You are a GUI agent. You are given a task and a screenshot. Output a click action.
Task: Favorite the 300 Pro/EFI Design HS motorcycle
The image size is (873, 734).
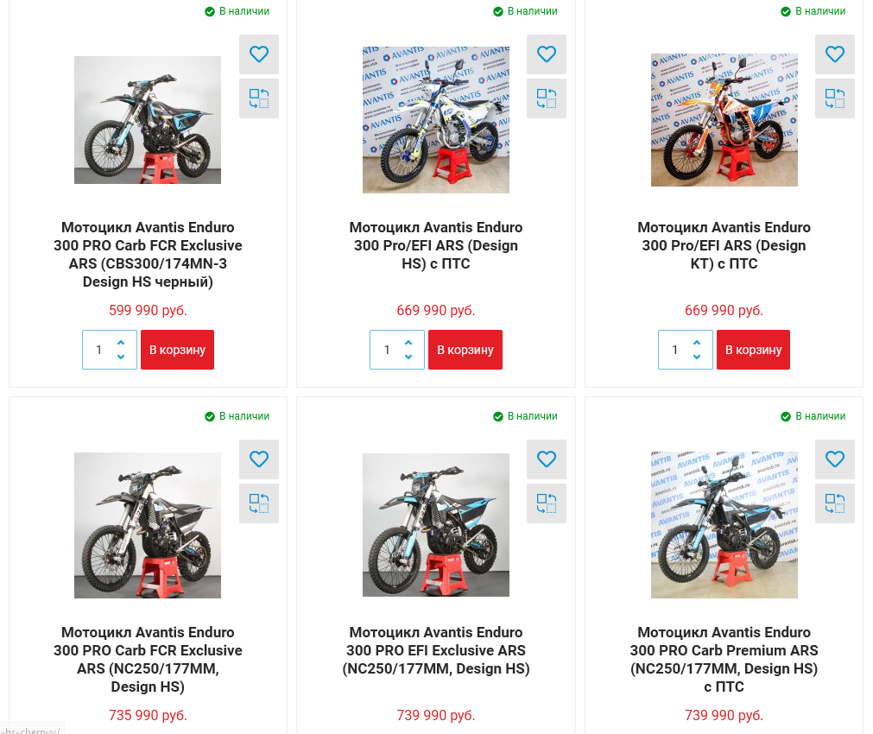tap(547, 54)
